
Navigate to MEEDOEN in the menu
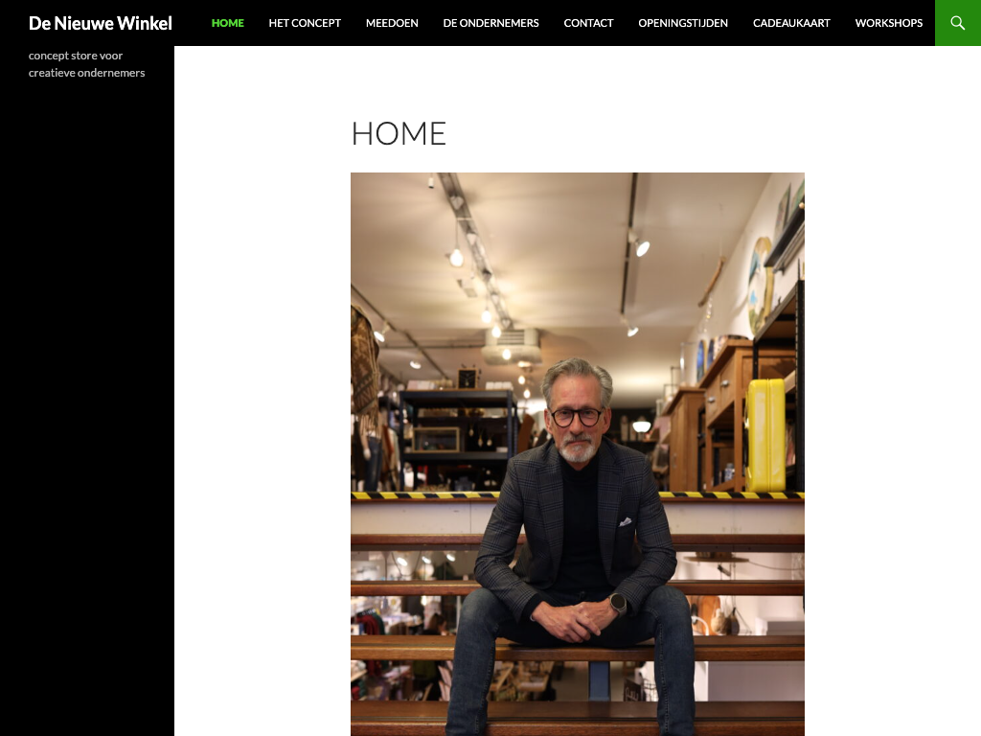392,23
